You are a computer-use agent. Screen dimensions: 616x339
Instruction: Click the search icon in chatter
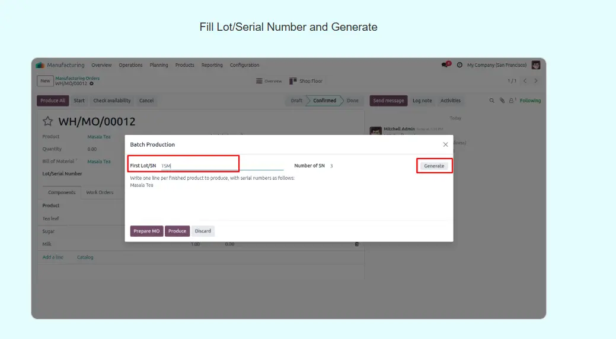491,101
